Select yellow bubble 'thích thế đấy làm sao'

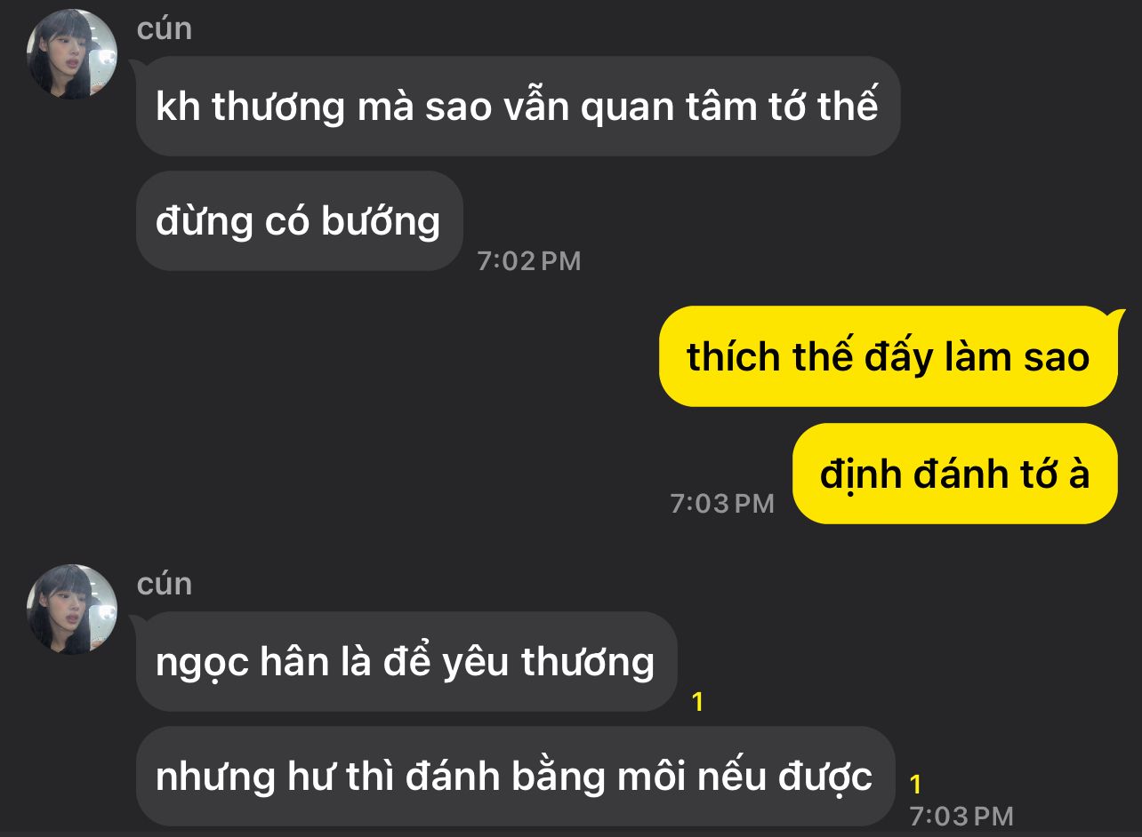coord(888,356)
